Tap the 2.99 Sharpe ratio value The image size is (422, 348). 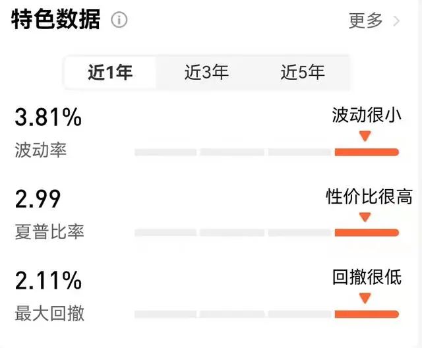coord(38,199)
